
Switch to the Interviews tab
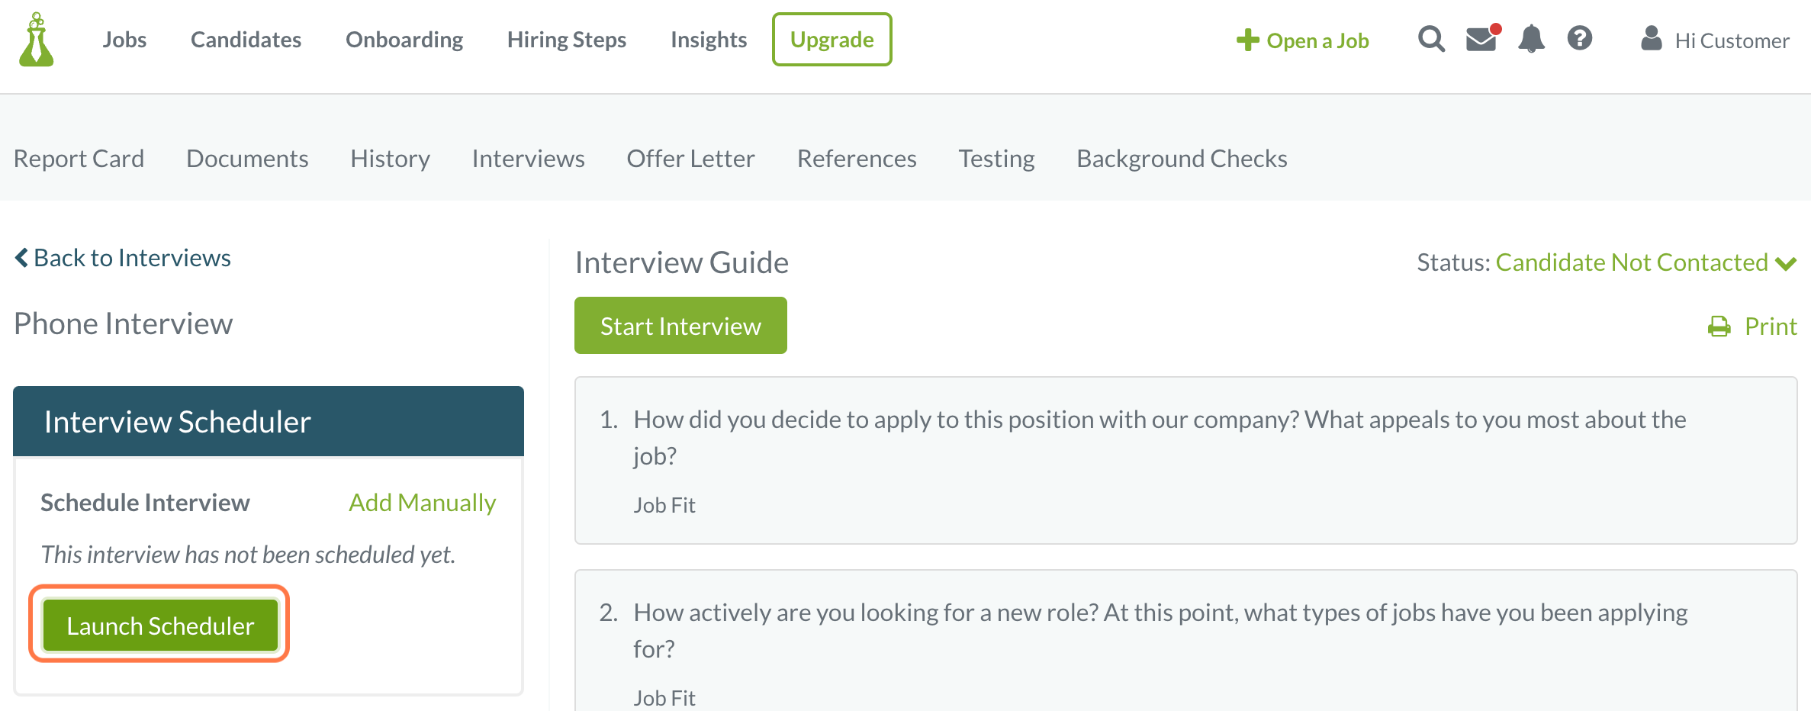coord(528,159)
